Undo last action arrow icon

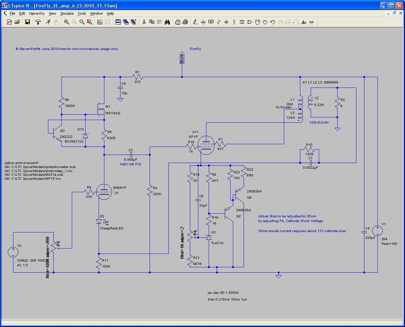pos(273,22)
